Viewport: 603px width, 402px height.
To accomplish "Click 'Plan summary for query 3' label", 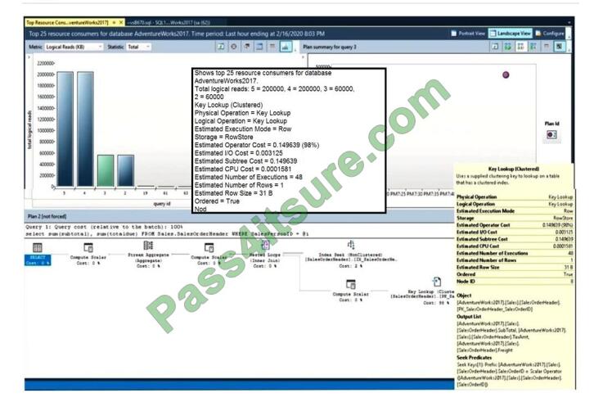I will click(330, 47).
